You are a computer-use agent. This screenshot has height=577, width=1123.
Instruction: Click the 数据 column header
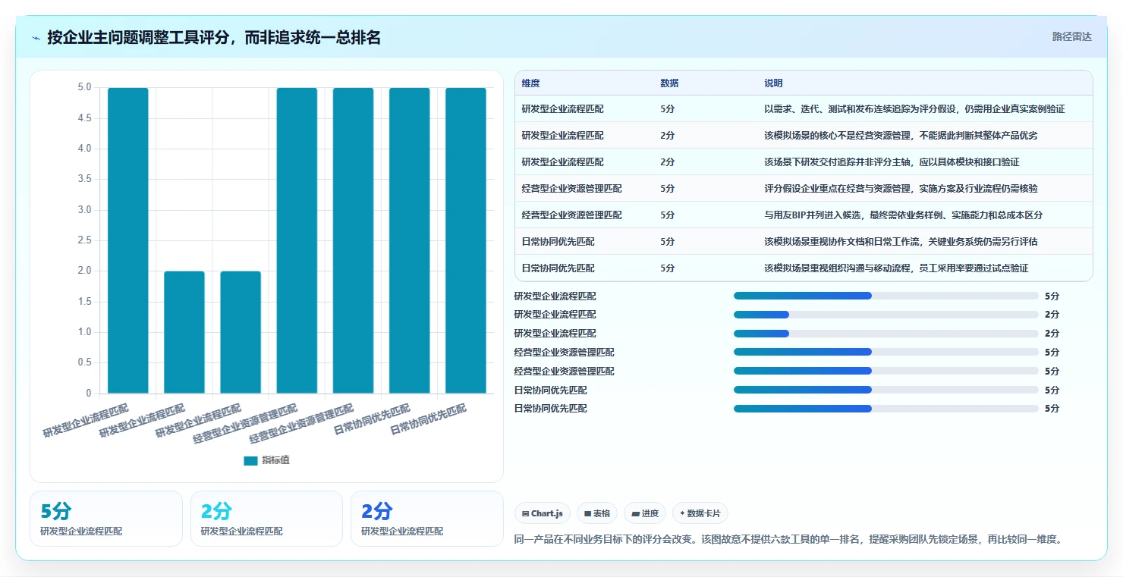(669, 83)
